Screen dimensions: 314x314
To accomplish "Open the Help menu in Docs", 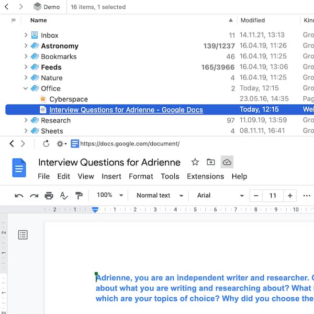I will click(x=239, y=176).
